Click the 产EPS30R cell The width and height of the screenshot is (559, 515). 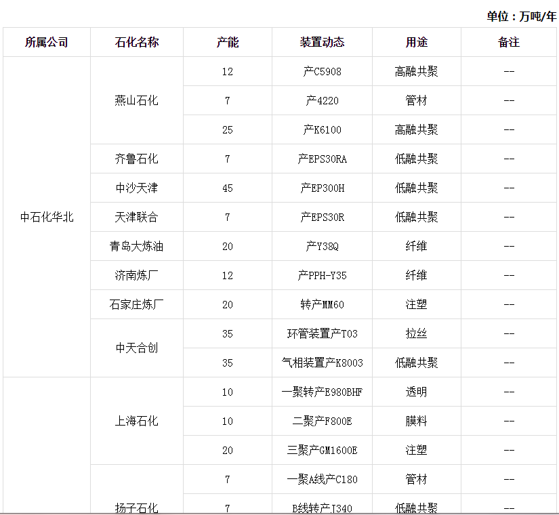[x=323, y=218]
